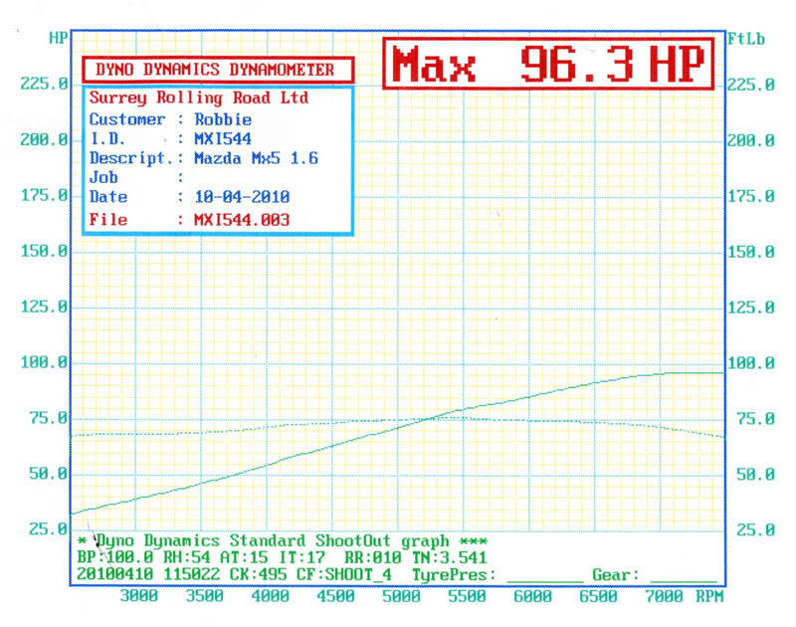The image size is (796, 627).
Task: Click the file name MXI544.003
Action: click(242, 220)
